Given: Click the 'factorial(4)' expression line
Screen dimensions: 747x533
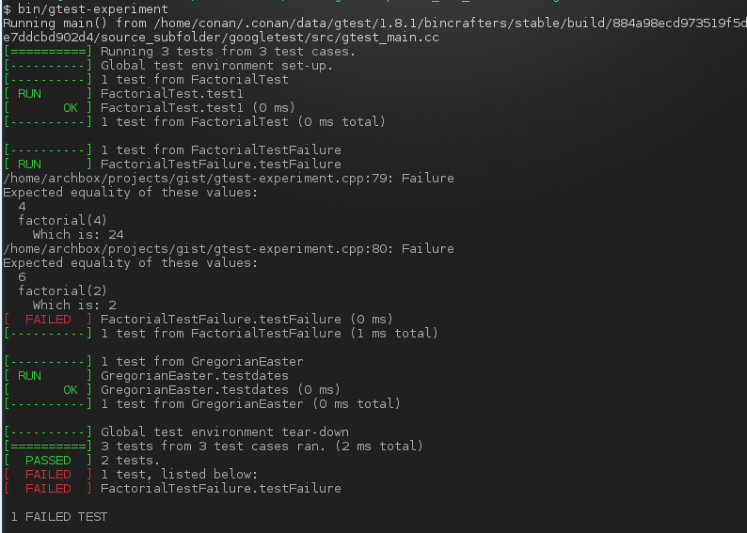Looking at the screenshot, I should pos(62,220).
